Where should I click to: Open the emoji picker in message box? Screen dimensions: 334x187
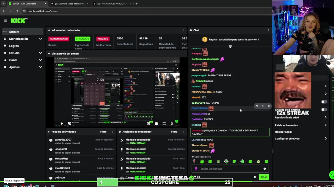tap(265, 169)
